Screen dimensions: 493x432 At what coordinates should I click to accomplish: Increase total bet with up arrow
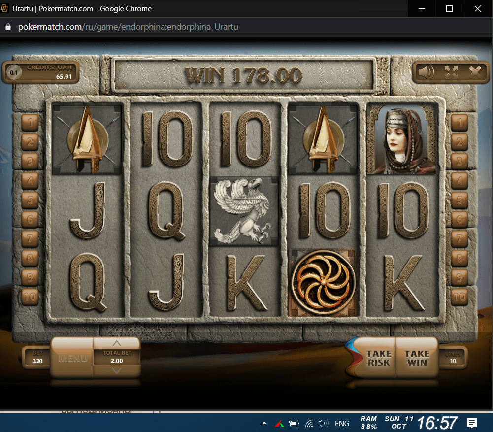(x=117, y=343)
